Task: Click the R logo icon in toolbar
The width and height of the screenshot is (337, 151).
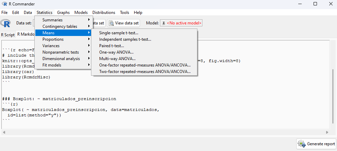Action: point(6,23)
